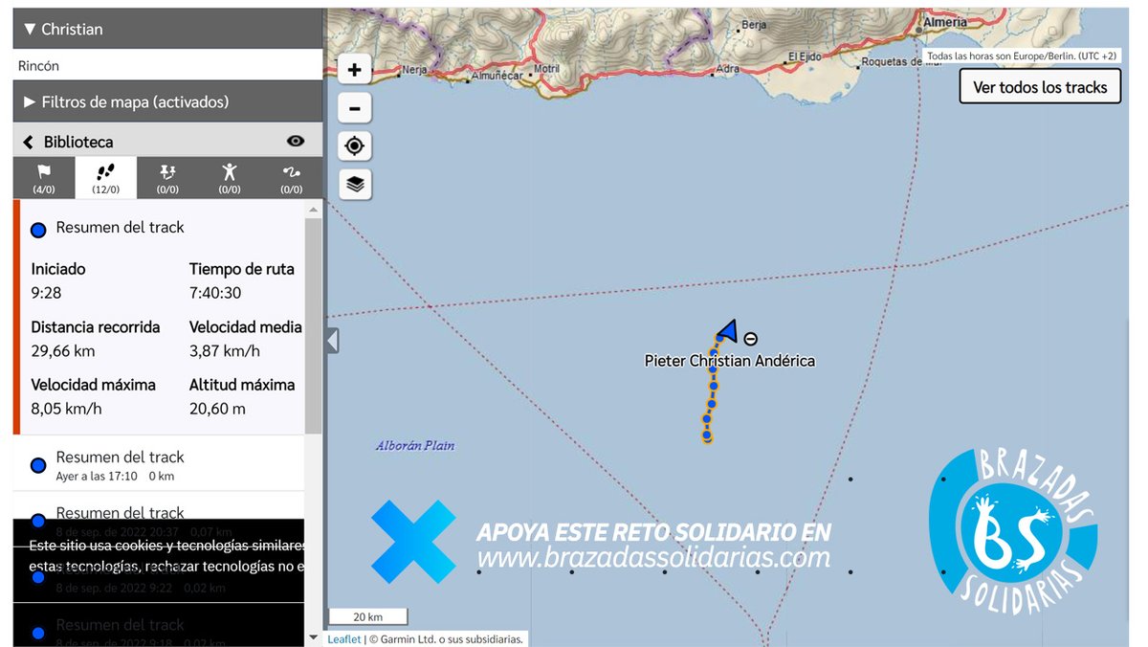This screenshot has height=647, width=1148.
Task: Select the southernmost track point on map
Action: [707, 436]
